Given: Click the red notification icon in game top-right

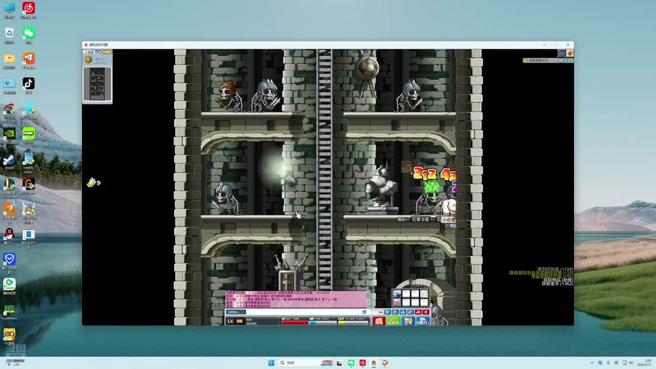Looking at the screenshot, I should (x=570, y=53).
